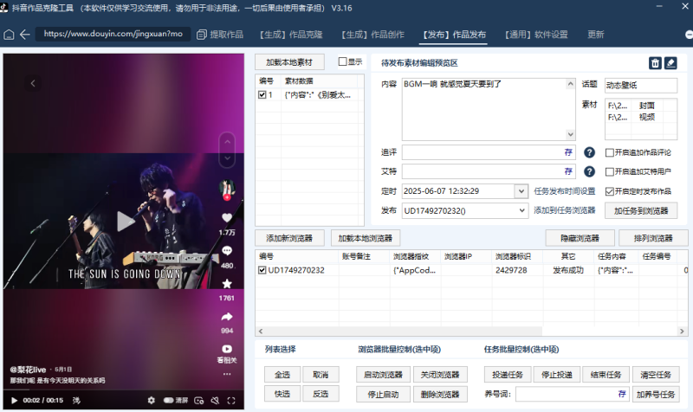The width and height of the screenshot is (693, 412).
Task: Uncheck browser UD1749270232 checkbox
Action: click(x=262, y=270)
